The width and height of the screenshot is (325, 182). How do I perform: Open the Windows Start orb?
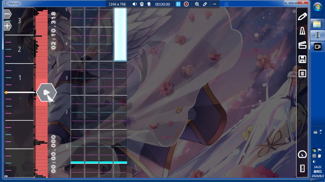pyautogui.click(x=318, y=7)
